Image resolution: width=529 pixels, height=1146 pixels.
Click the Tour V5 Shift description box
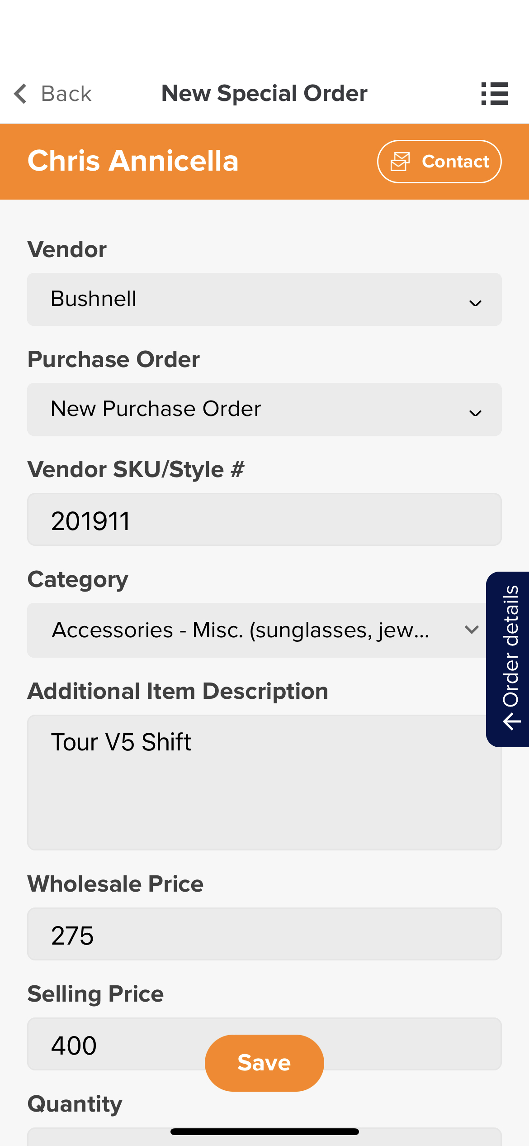point(264,783)
